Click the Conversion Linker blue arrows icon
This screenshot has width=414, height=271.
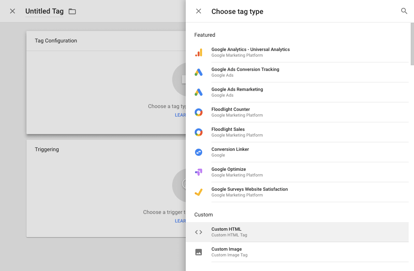point(199,152)
